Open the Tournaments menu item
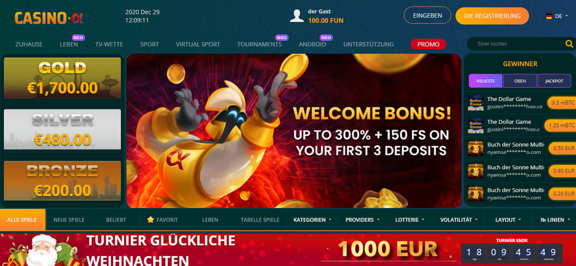 click(x=259, y=44)
